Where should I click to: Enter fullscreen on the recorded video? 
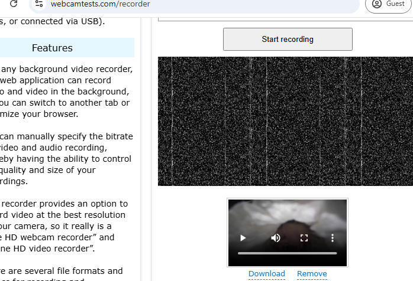tap(304, 238)
